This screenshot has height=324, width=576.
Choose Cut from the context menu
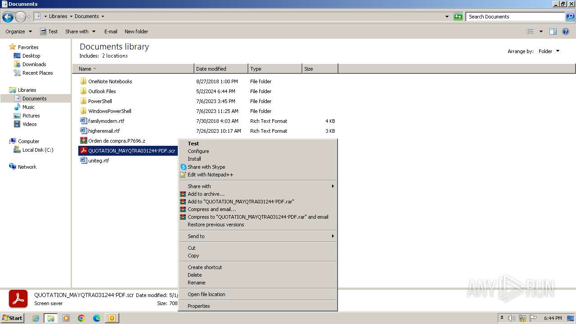pyautogui.click(x=258, y=248)
